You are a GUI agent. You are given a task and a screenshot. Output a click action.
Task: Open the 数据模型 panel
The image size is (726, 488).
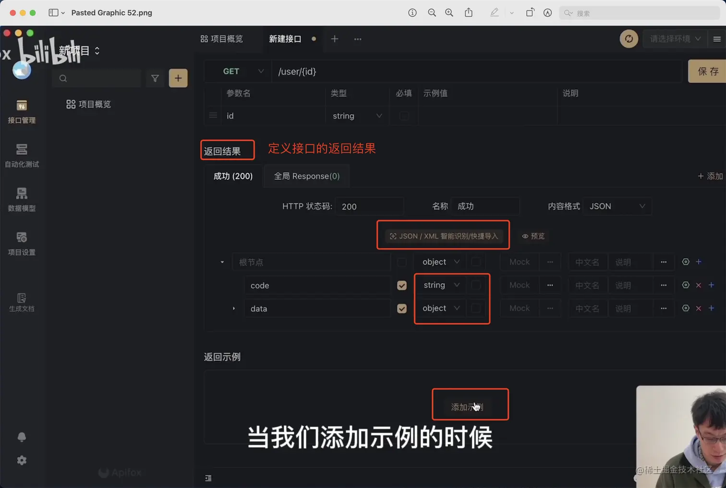tap(22, 199)
